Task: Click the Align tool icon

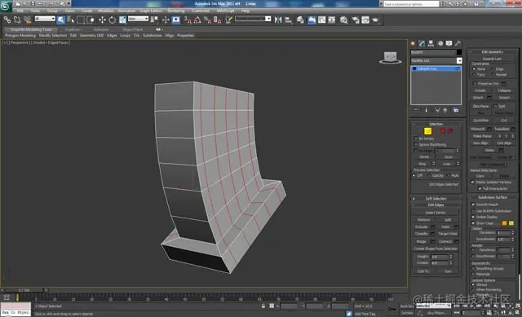Action: tap(288, 20)
